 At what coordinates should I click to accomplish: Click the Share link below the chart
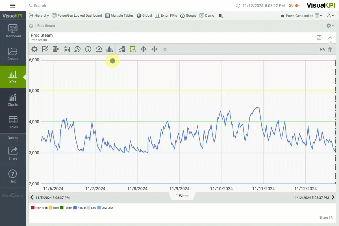(326, 218)
